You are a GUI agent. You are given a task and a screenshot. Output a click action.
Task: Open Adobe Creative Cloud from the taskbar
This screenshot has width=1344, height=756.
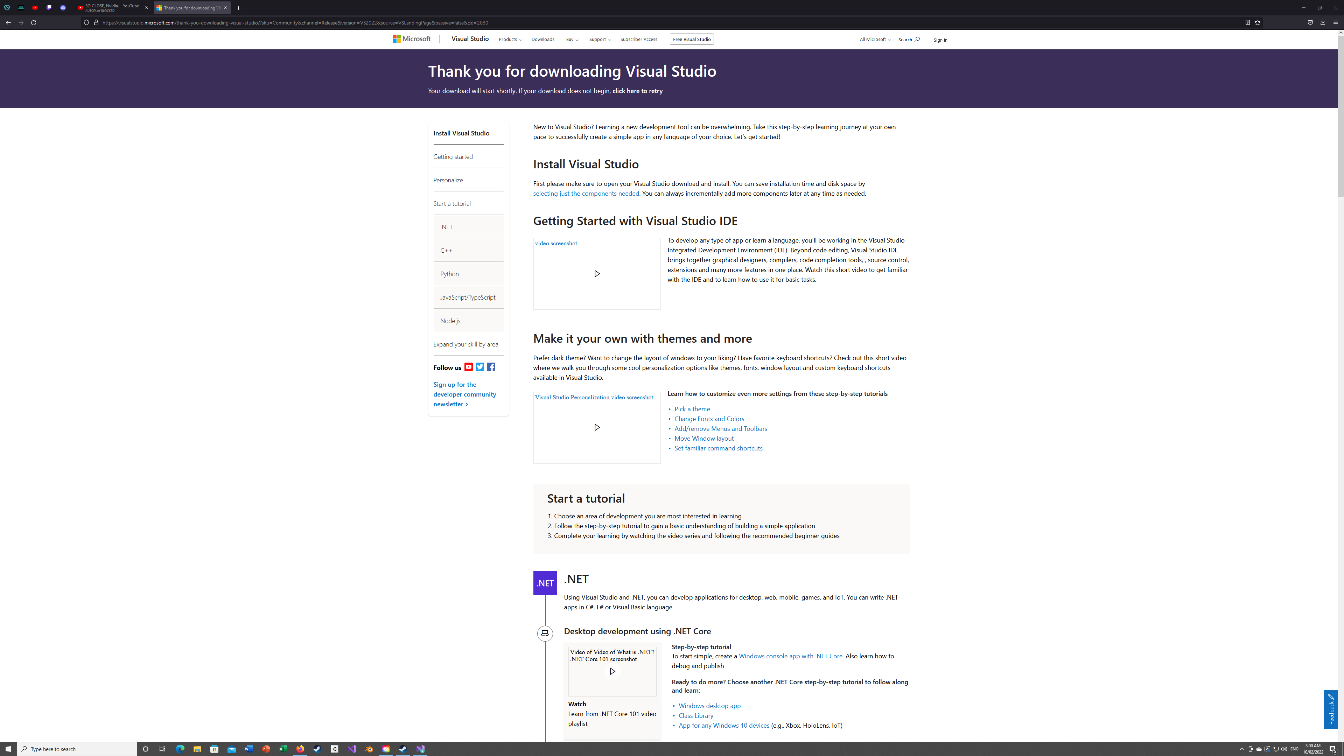(386, 749)
